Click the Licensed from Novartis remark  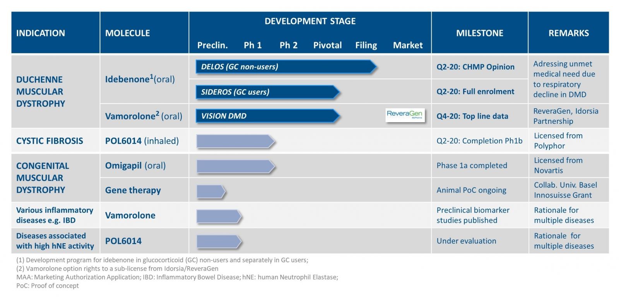558,166
